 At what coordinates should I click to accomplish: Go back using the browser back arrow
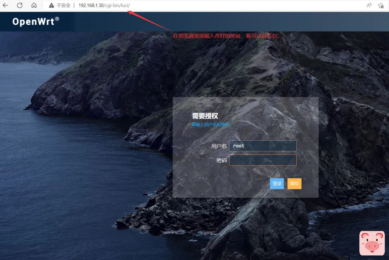coord(5,5)
